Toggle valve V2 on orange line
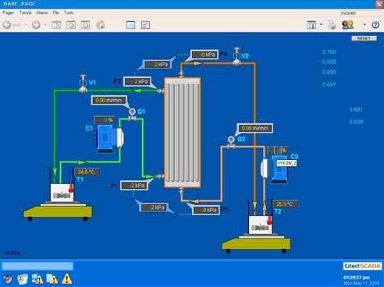Screen dimensions: 384x287 (x=236, y=56)
